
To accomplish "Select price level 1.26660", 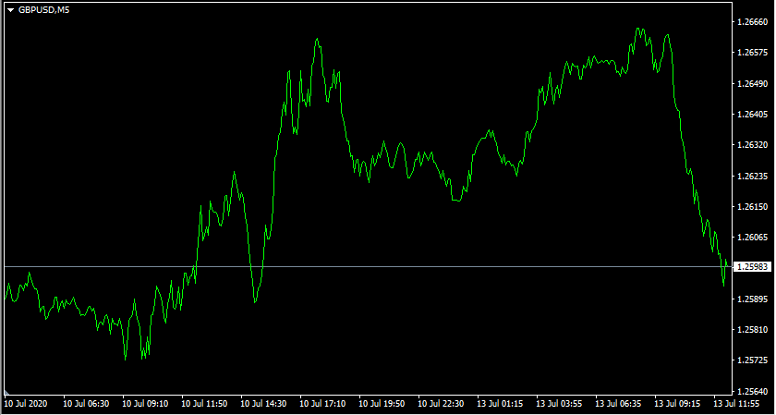I will 752,22.
